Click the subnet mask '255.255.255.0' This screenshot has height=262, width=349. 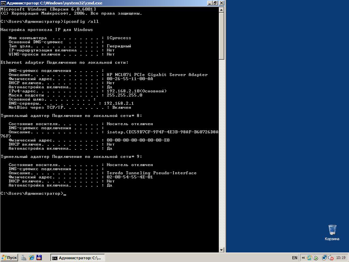coord(124,96)
